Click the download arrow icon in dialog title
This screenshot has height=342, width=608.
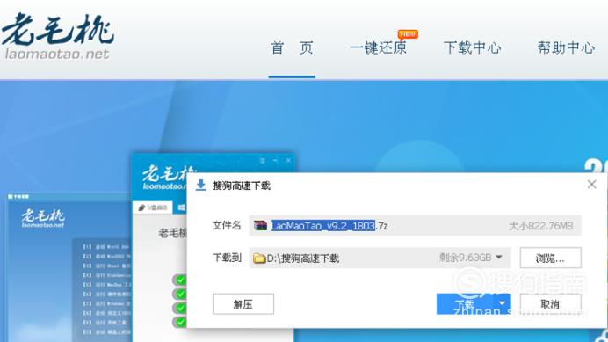pyautogui.click(x=201, y=186)
